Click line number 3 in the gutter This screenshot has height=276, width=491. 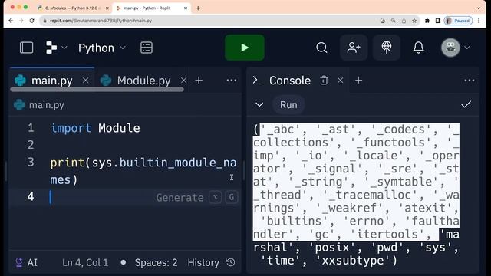click(31, 162)
